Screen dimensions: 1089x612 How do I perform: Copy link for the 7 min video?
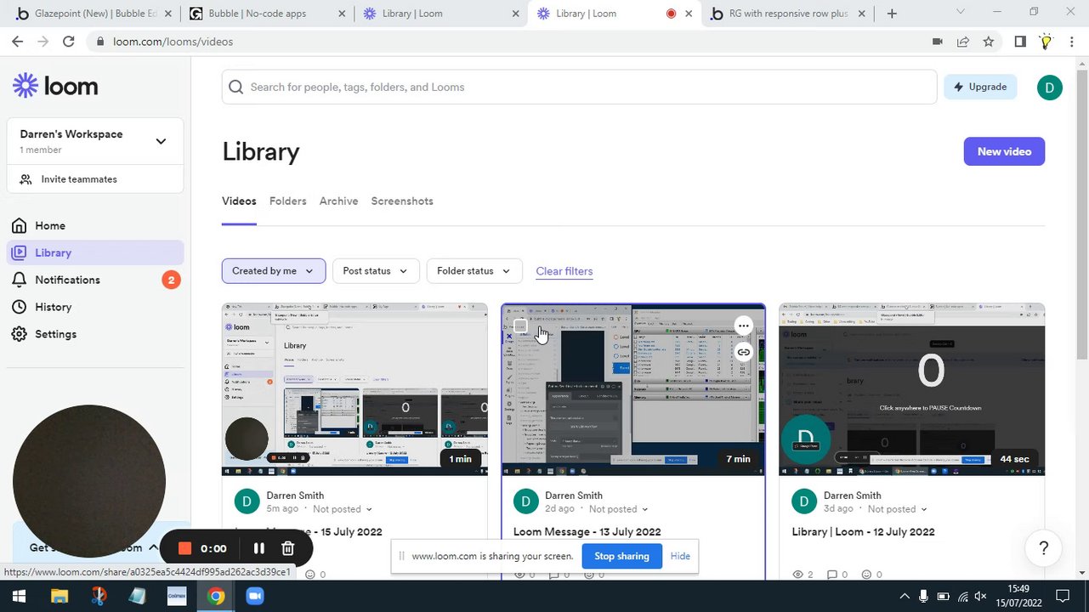click(743, 352)
